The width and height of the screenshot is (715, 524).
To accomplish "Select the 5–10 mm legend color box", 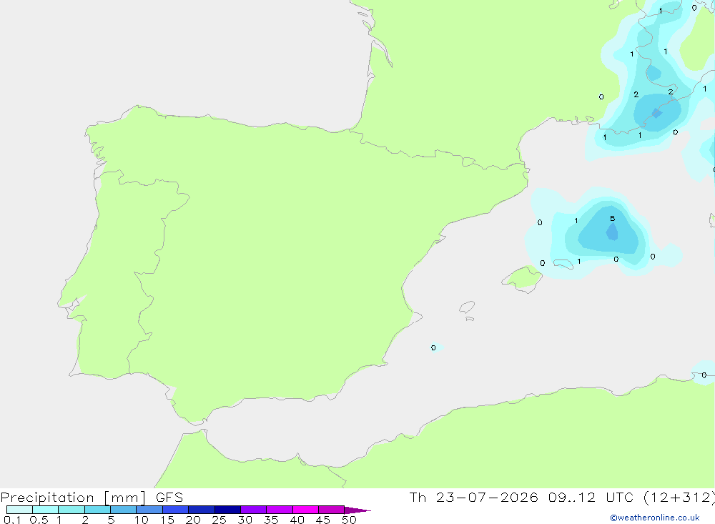I will coord(124,510).
